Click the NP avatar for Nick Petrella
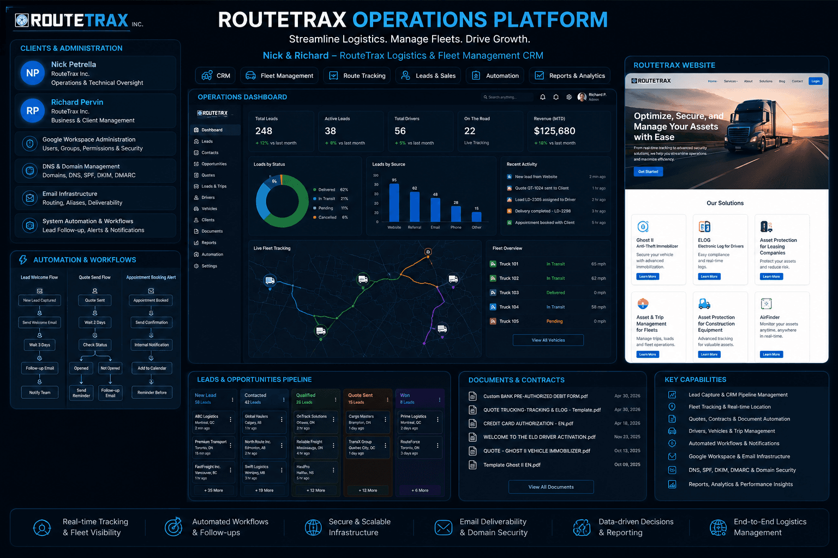This screenshot has height=558, width=838. pos(33,73)
